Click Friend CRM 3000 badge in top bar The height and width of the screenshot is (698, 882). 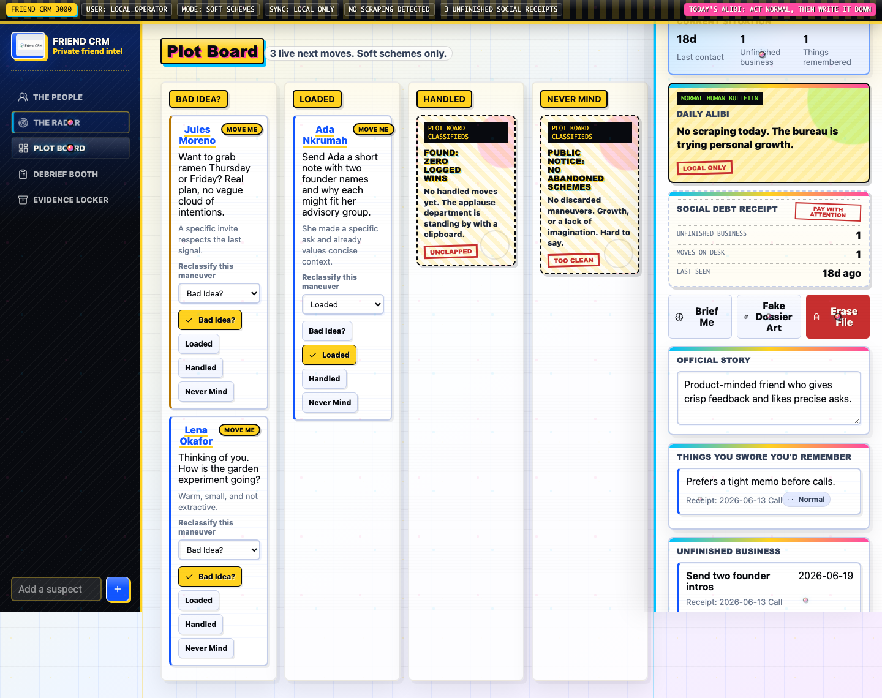(42, 9)
